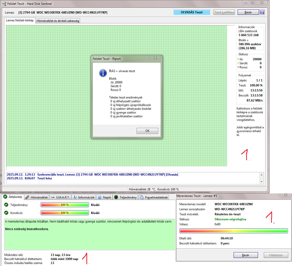The height and width of the screenshot is (266, 292).
Task: Click the Becsült 13:13:58 time value
Action: click(256, 95)
